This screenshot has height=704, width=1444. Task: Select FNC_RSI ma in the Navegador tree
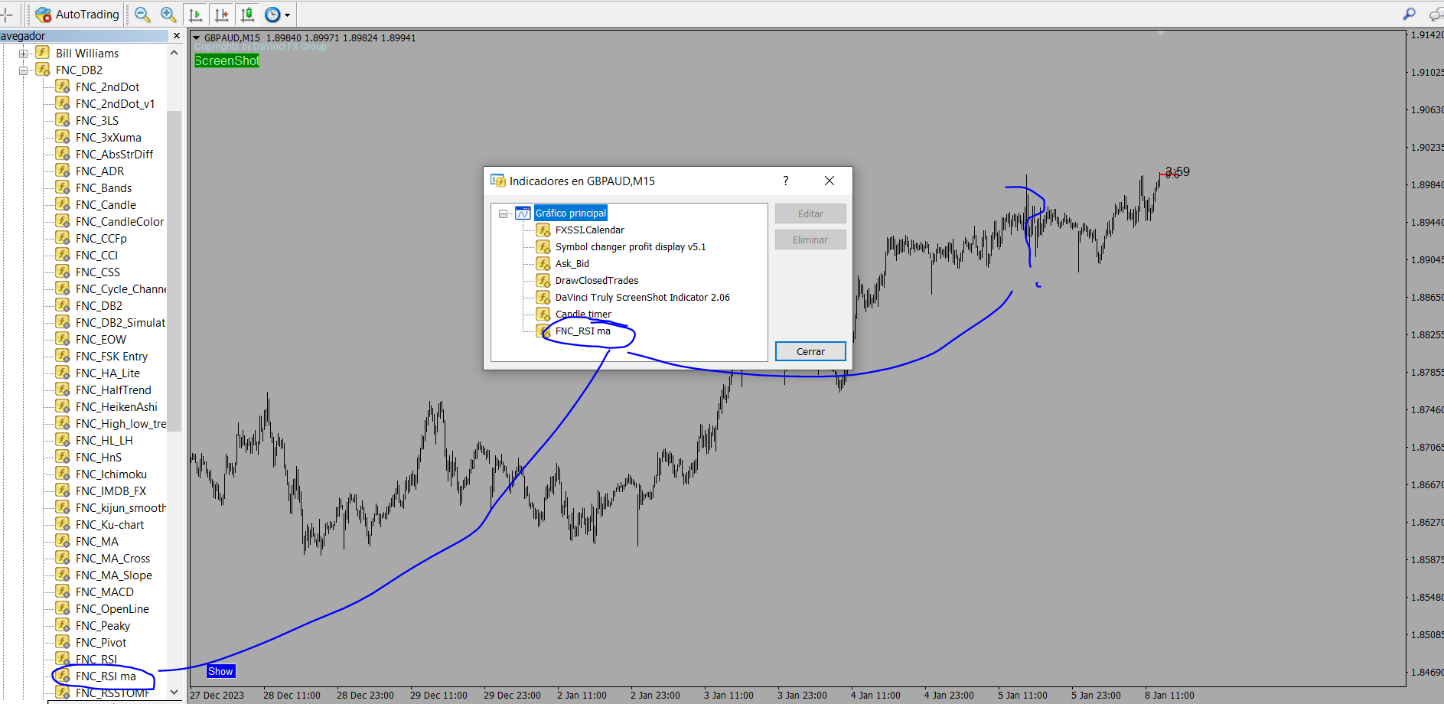click(x=106, y=676)
